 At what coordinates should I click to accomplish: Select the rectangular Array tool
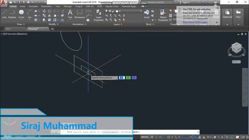[54, 20]
